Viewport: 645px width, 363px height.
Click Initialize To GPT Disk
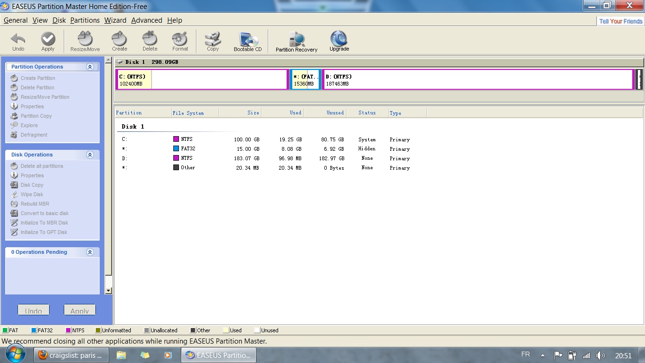pos(44,232)
